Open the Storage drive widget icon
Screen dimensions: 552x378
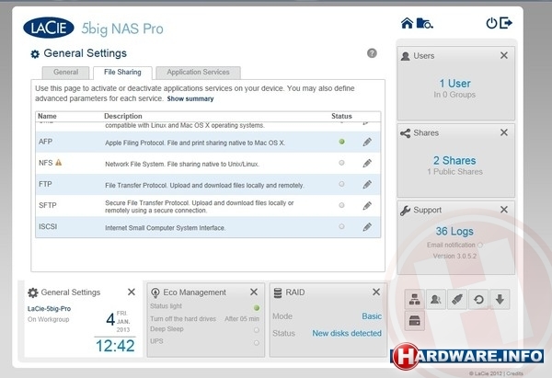[414, 321]
